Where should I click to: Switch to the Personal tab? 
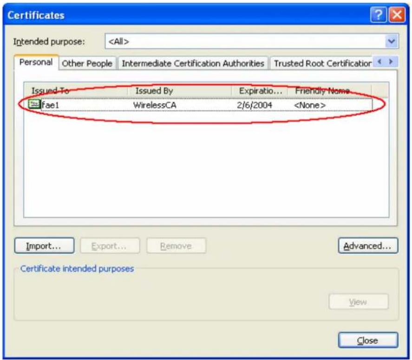coord(36,63)
